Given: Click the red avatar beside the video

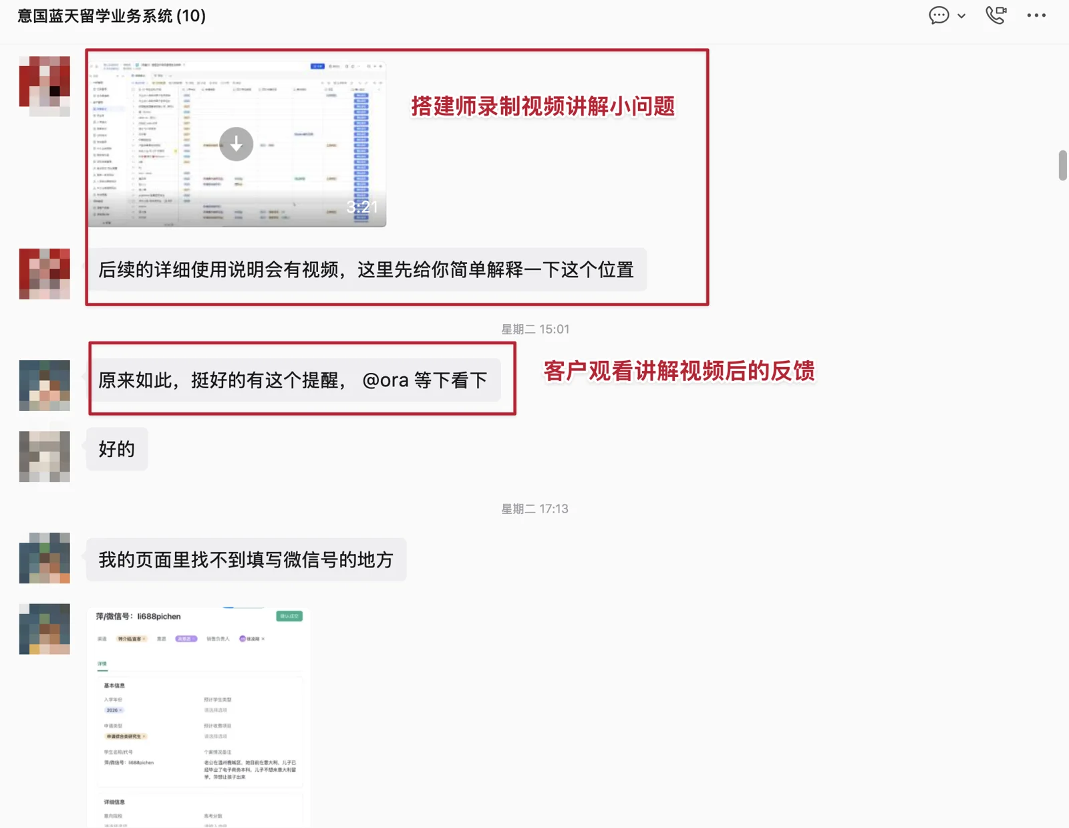Looking at the screenshot, I should [45, 86].
